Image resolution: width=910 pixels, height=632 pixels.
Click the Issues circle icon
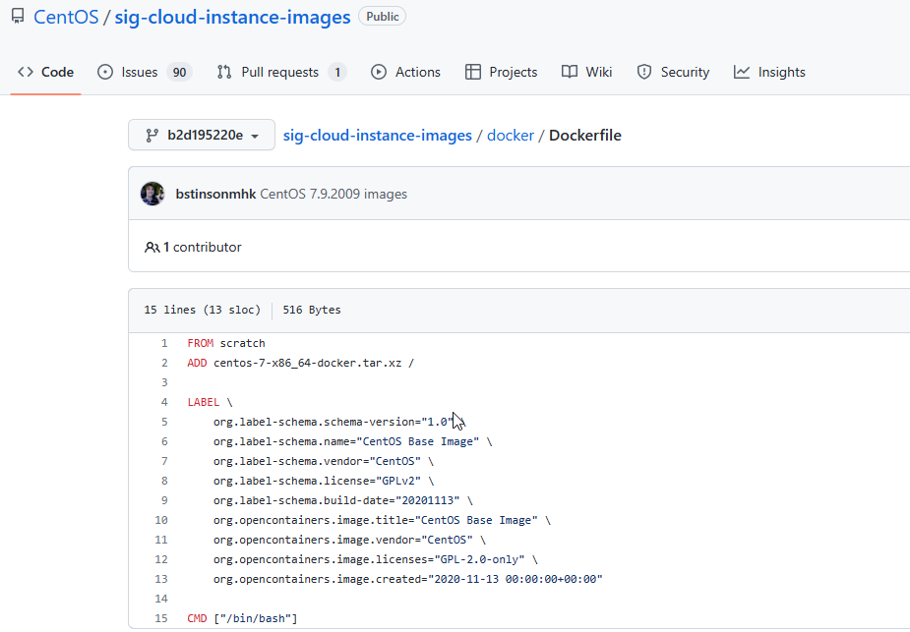pos(105,72)
